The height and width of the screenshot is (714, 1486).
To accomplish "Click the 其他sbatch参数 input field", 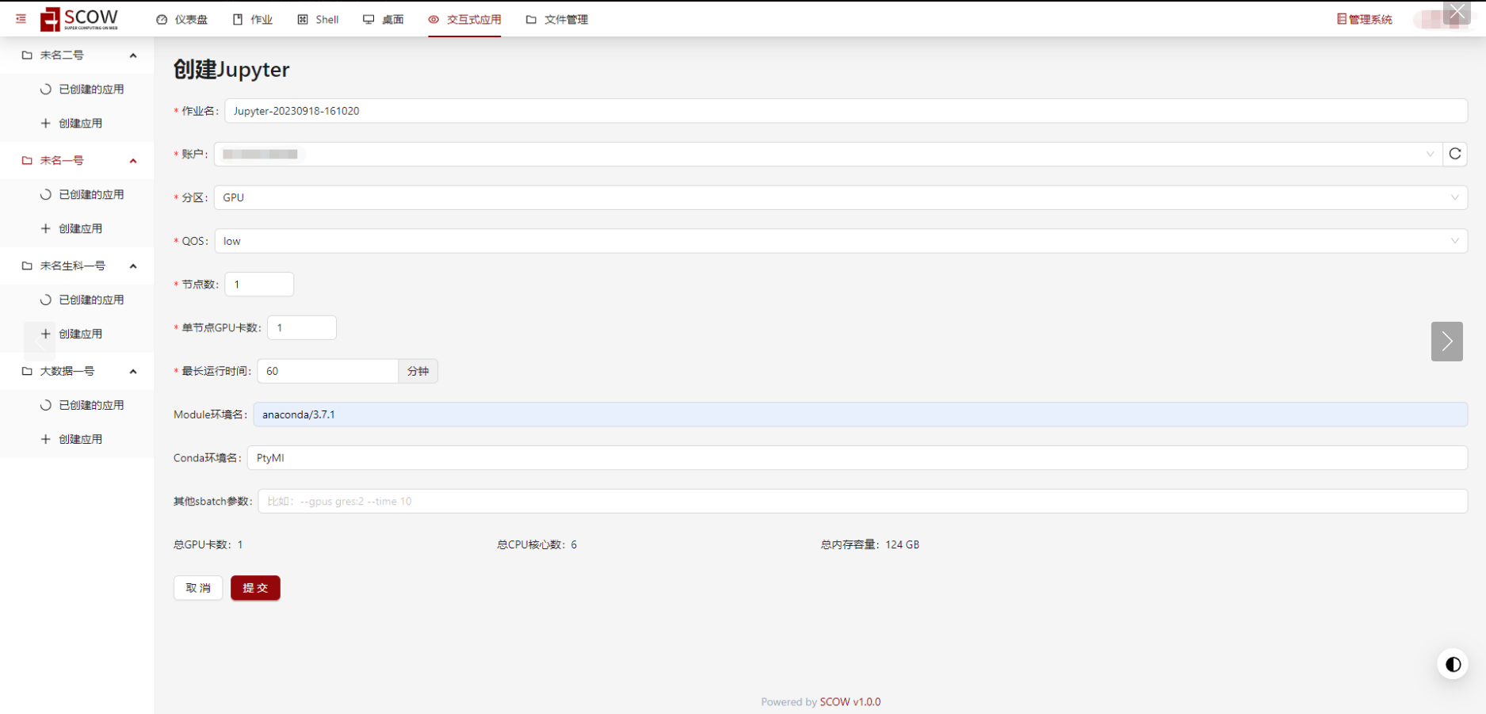I will 863,501.
